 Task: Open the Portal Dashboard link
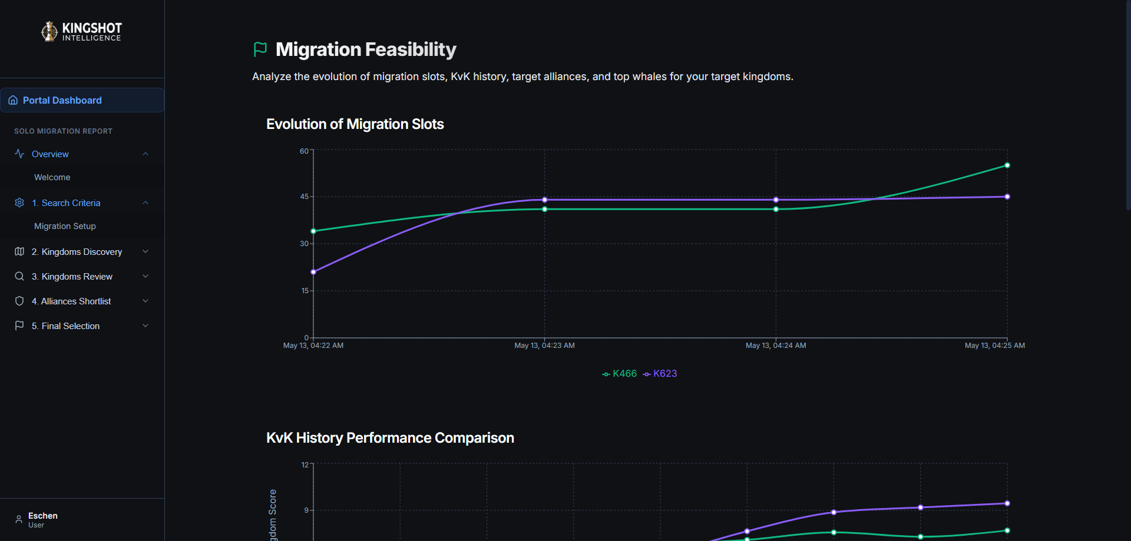click(82, 100)
